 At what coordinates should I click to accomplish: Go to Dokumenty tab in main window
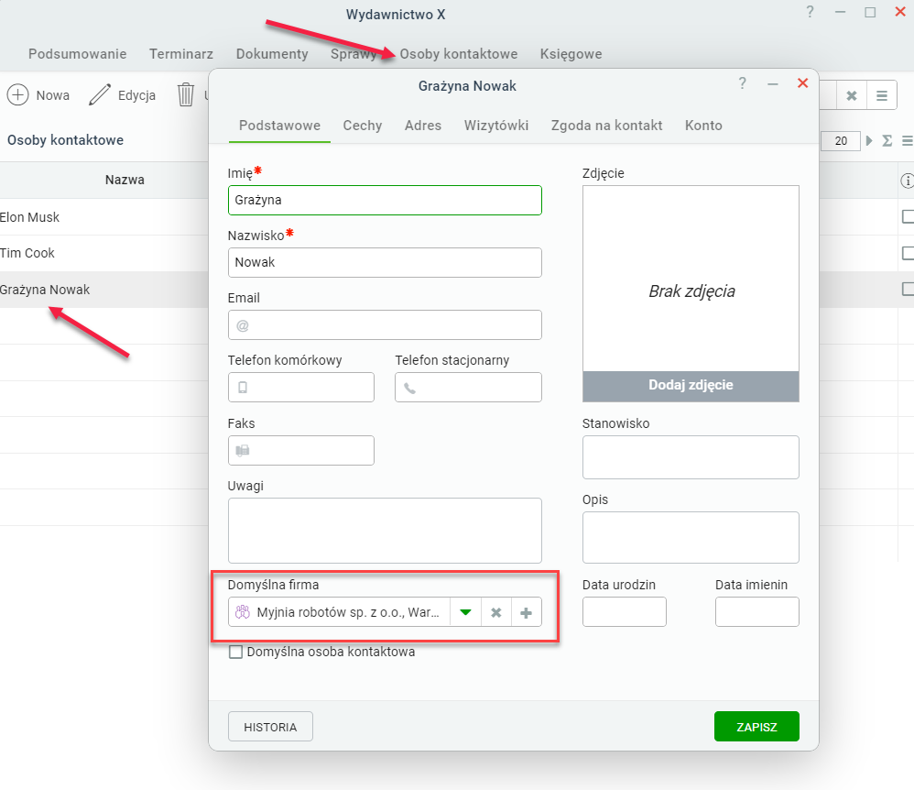(272, 54)
